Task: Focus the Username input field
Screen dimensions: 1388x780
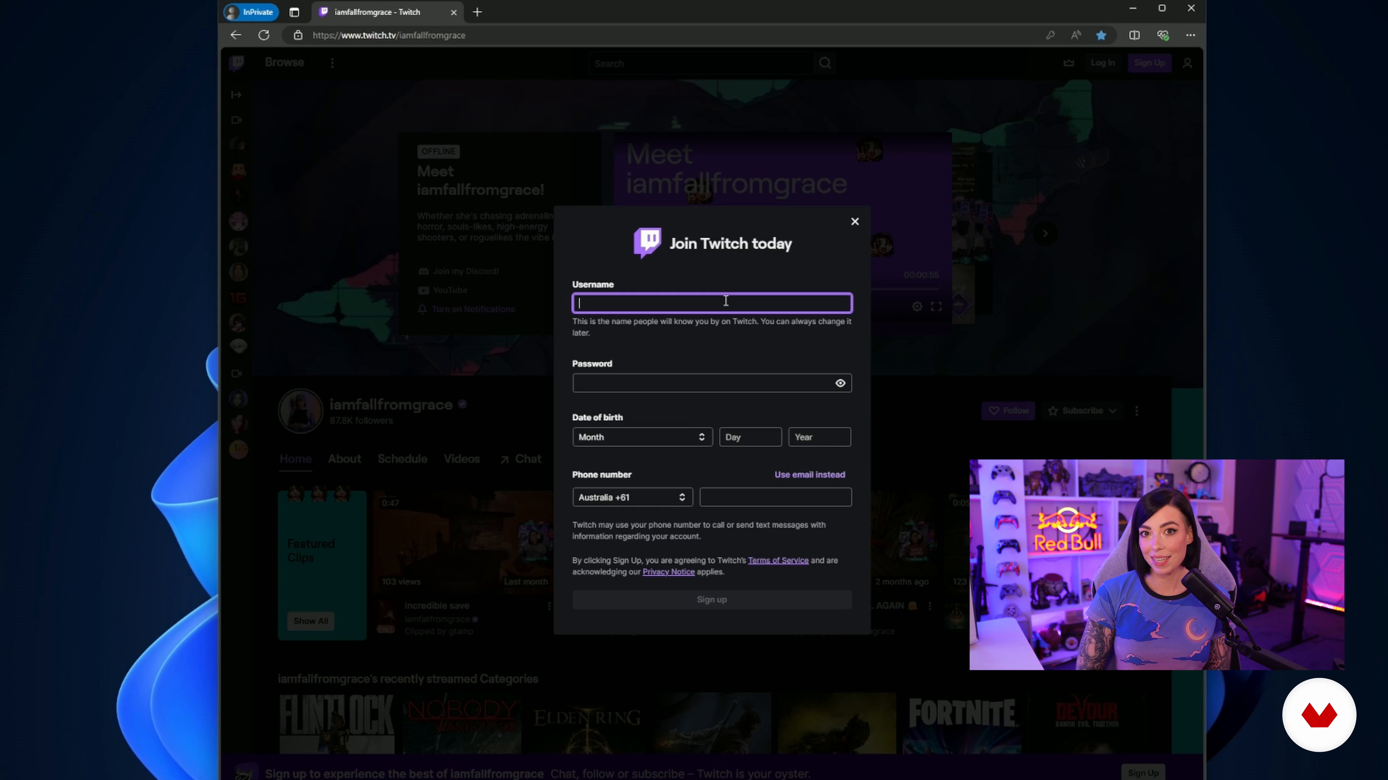Action: point(712,303)
